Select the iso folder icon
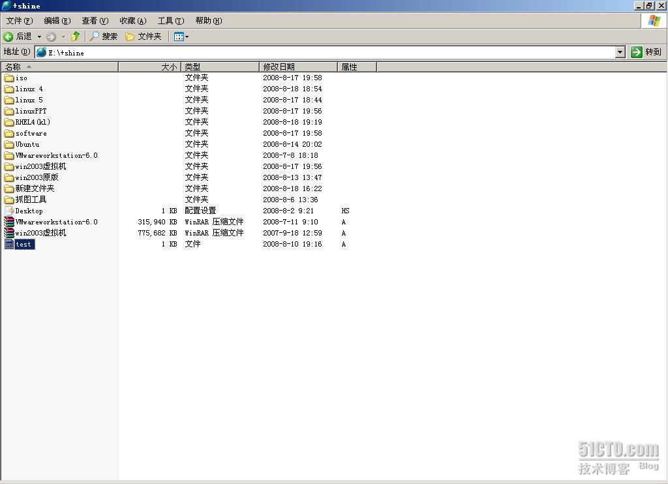This screenshot has width=668, height=484. tap(9, 78)
